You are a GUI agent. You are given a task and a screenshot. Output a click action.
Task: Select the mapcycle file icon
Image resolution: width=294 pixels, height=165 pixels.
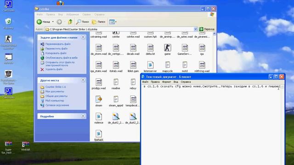(167, 65)
